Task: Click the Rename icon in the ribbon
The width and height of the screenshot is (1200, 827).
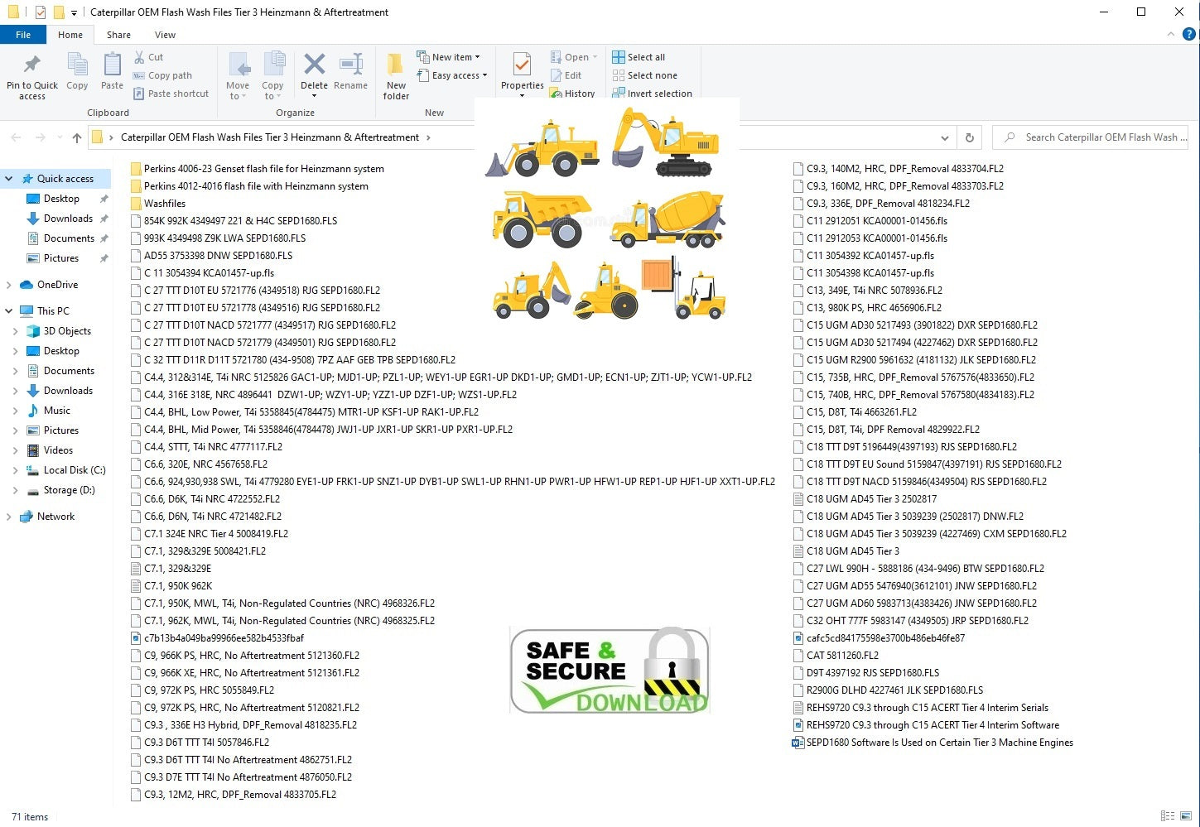Action: 350,65
